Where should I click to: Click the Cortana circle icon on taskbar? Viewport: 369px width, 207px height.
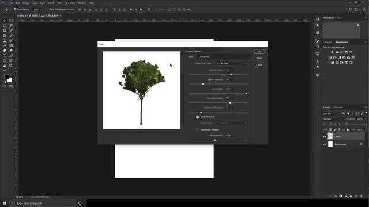(80, 203)
